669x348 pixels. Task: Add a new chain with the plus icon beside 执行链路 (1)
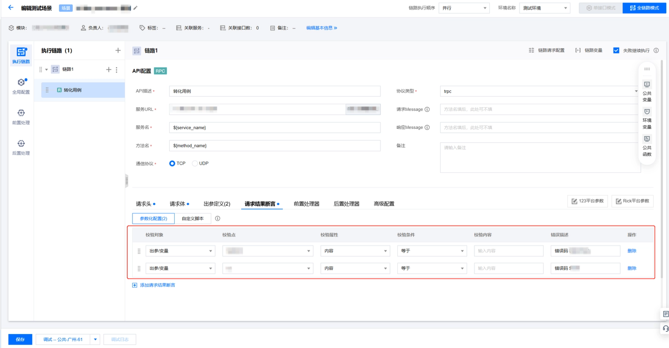point(118,51)
